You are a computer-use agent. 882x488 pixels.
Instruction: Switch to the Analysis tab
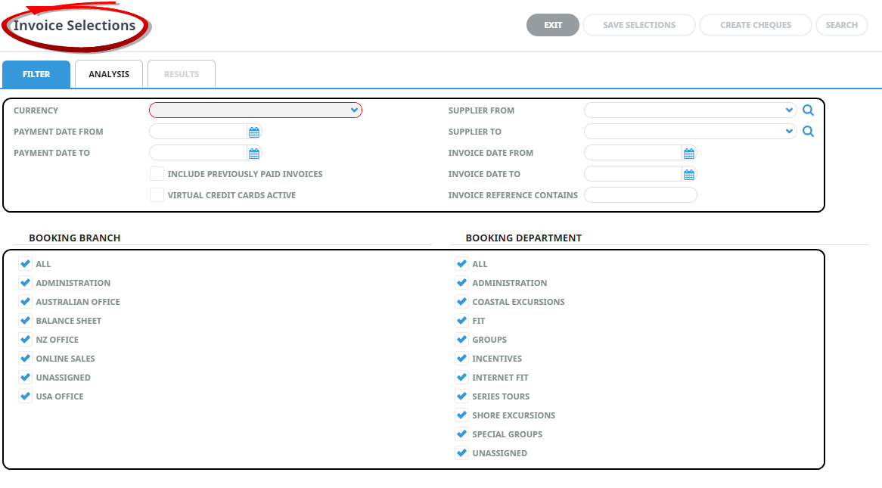[109, 74]
